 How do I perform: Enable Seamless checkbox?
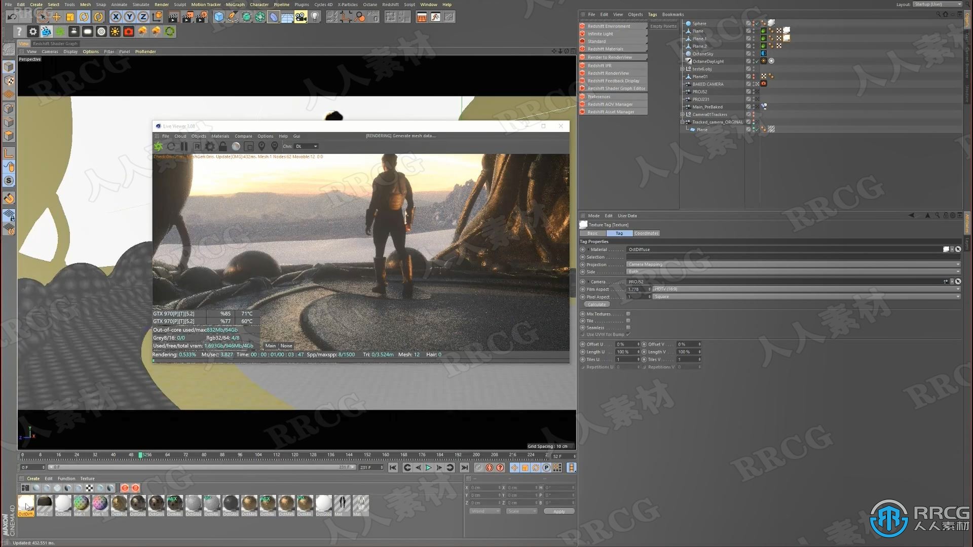(x=628, y=328)
